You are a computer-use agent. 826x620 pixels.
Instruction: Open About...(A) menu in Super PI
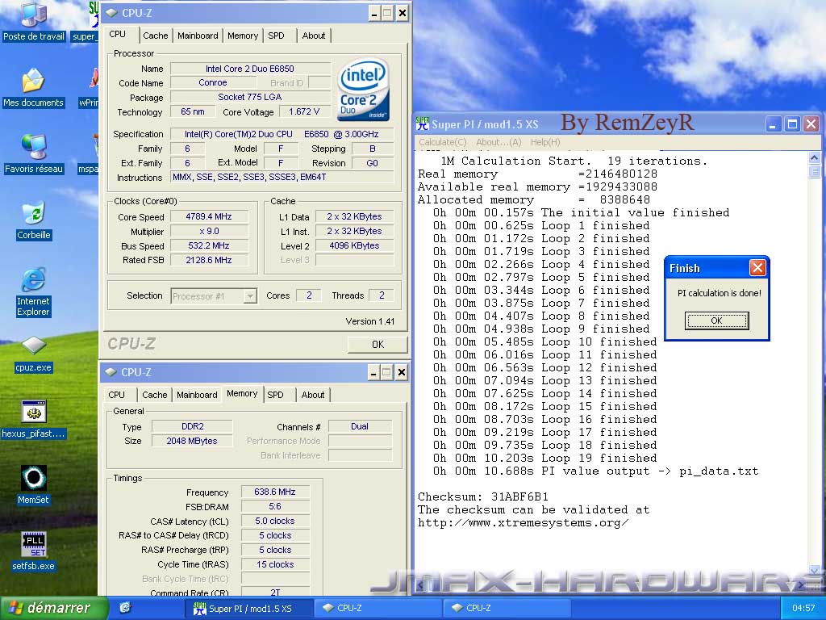point(499,142)
